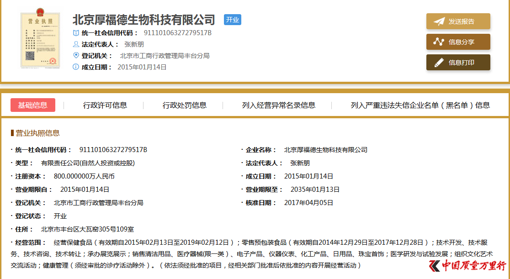Click the 北京厚福德生物科技有限公司 page title
The height and width of the screenshot is (279, 510).
coord(143,20)
